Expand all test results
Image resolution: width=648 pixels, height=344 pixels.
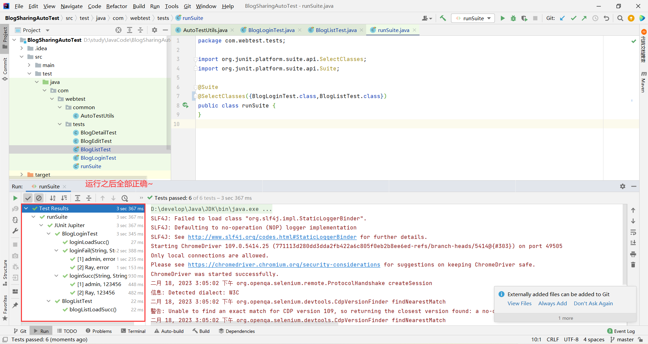point(78,198)
